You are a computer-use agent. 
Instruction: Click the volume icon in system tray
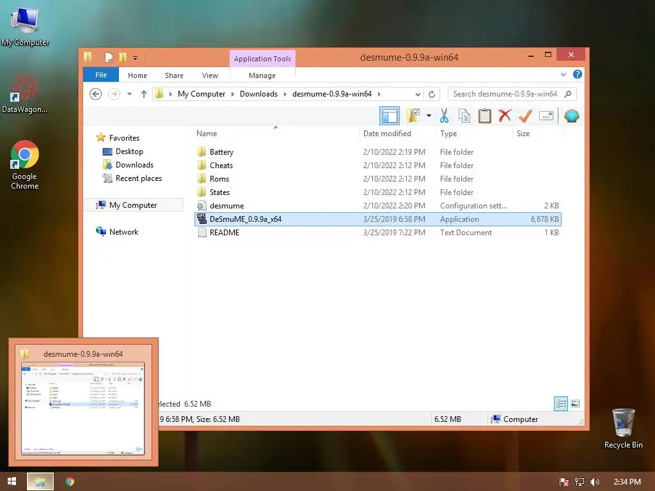coord(594,482)
